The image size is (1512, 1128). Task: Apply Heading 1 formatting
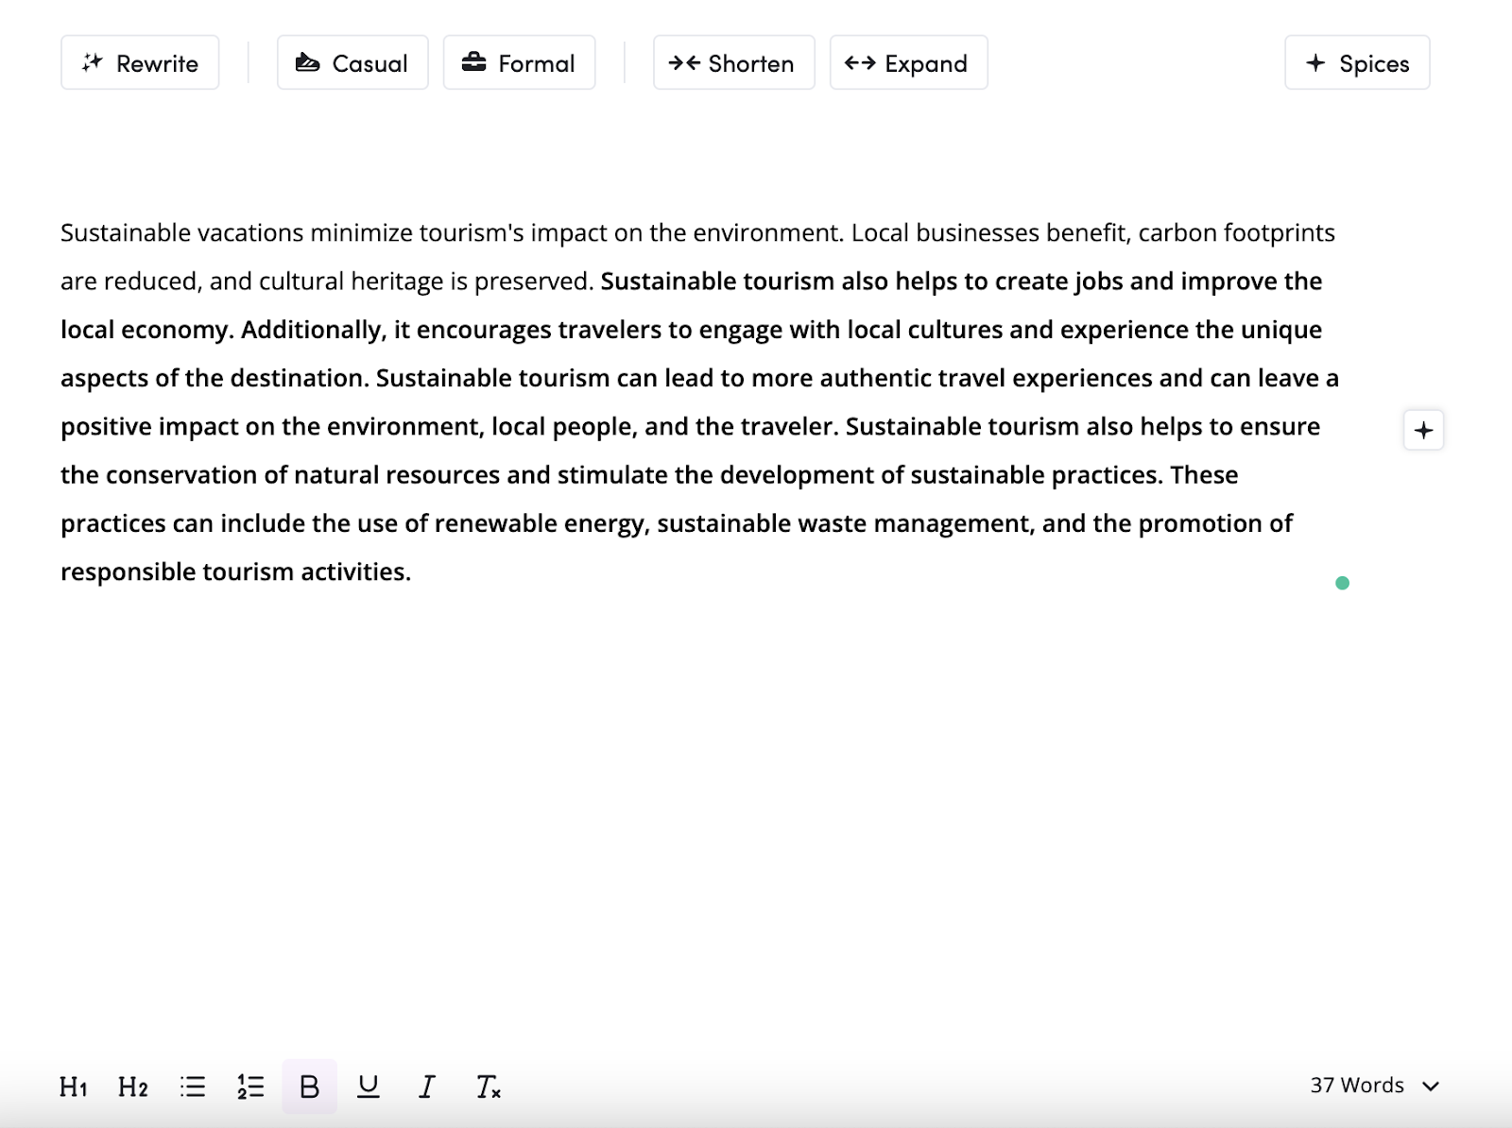pos(74,1087)
